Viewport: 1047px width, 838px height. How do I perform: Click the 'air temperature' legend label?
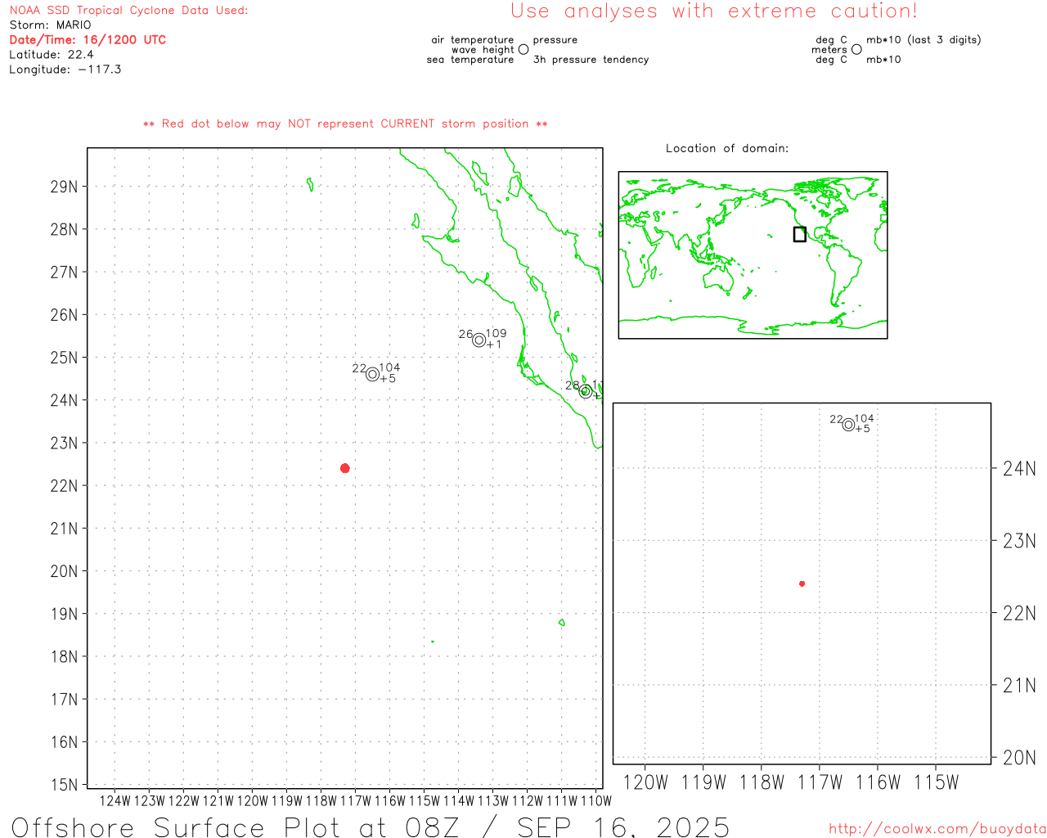pyautogui.click(x=473, y=39)
